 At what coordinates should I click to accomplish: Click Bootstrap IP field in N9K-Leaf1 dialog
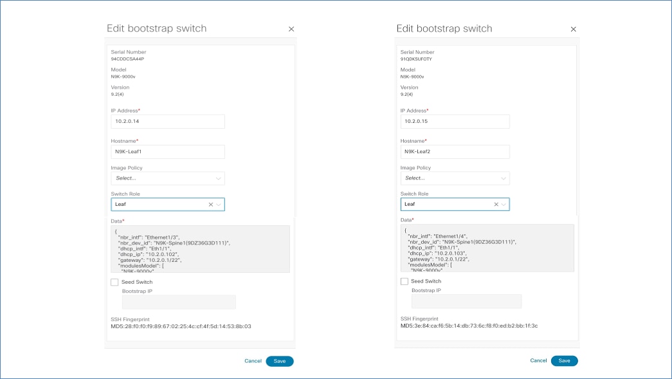tap(179, 302)
